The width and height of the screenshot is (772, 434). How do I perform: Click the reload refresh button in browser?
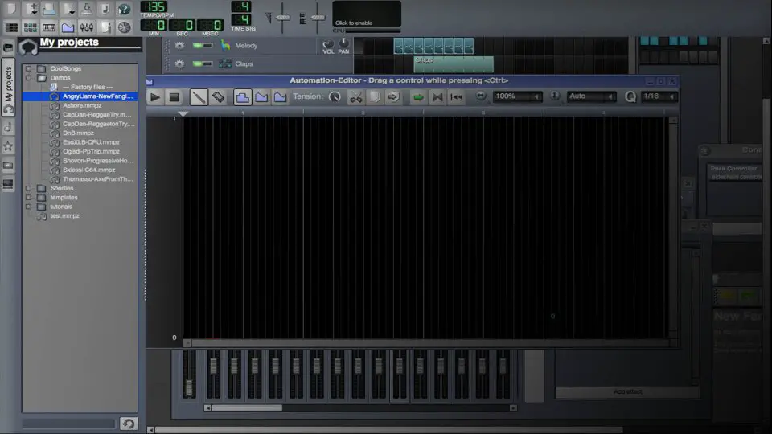click(x=129, y=424)
